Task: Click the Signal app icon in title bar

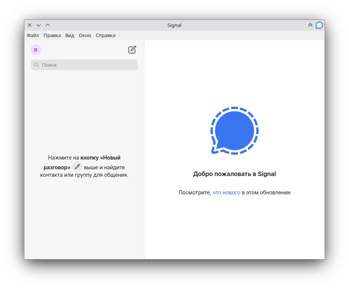Action: (x=319, y=25)
